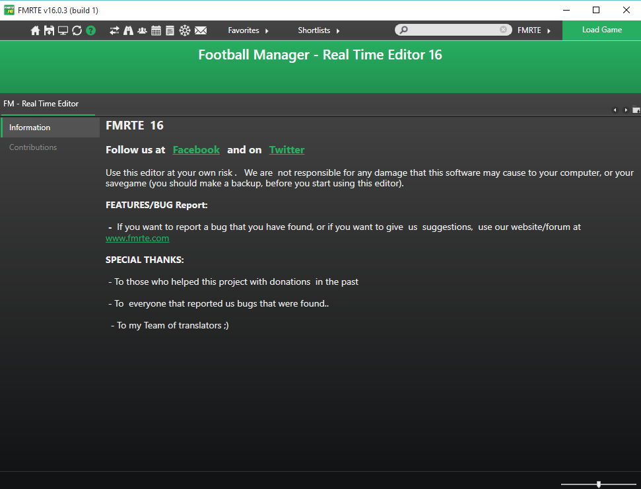Viewport: 641px width, 489px height.
Task: Click the snowflake freeze icon
Action: click(x=185, y=30)
